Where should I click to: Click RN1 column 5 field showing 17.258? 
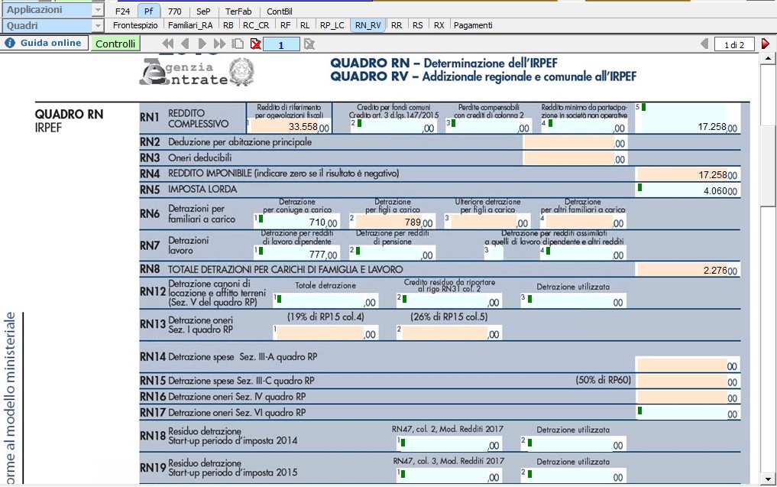(x=689, y=118)
